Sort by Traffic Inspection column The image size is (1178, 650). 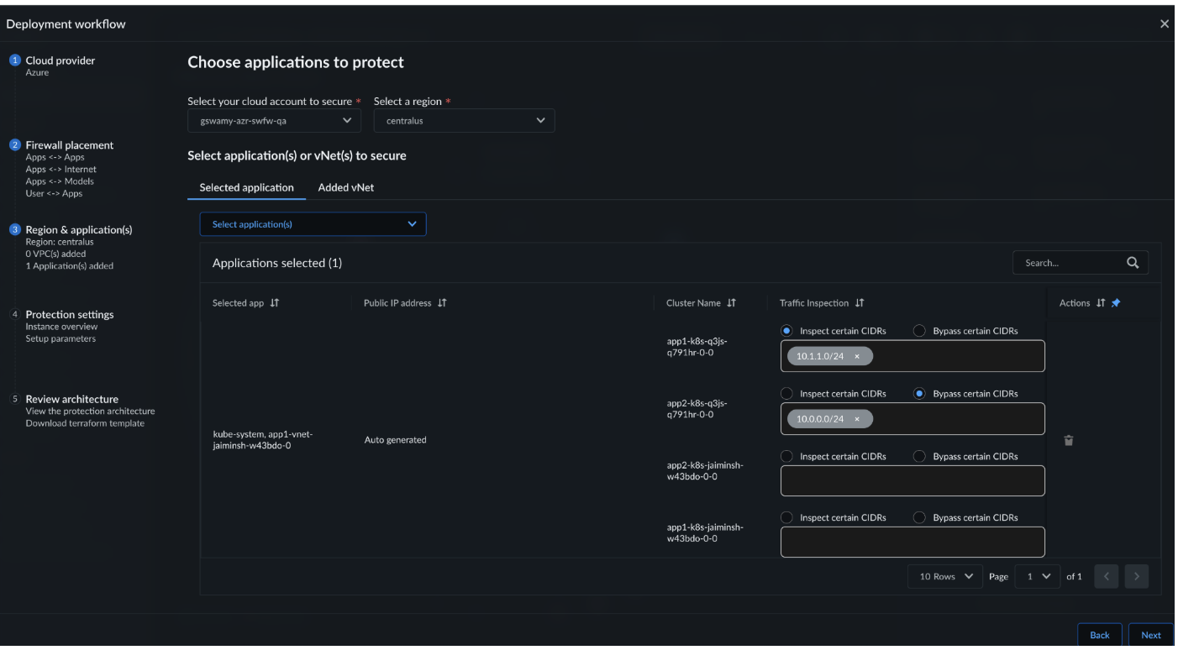click(x=860, y=303)
